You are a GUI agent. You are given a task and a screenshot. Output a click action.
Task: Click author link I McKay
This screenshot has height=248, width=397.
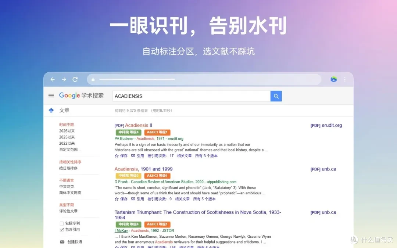[121, 230]
